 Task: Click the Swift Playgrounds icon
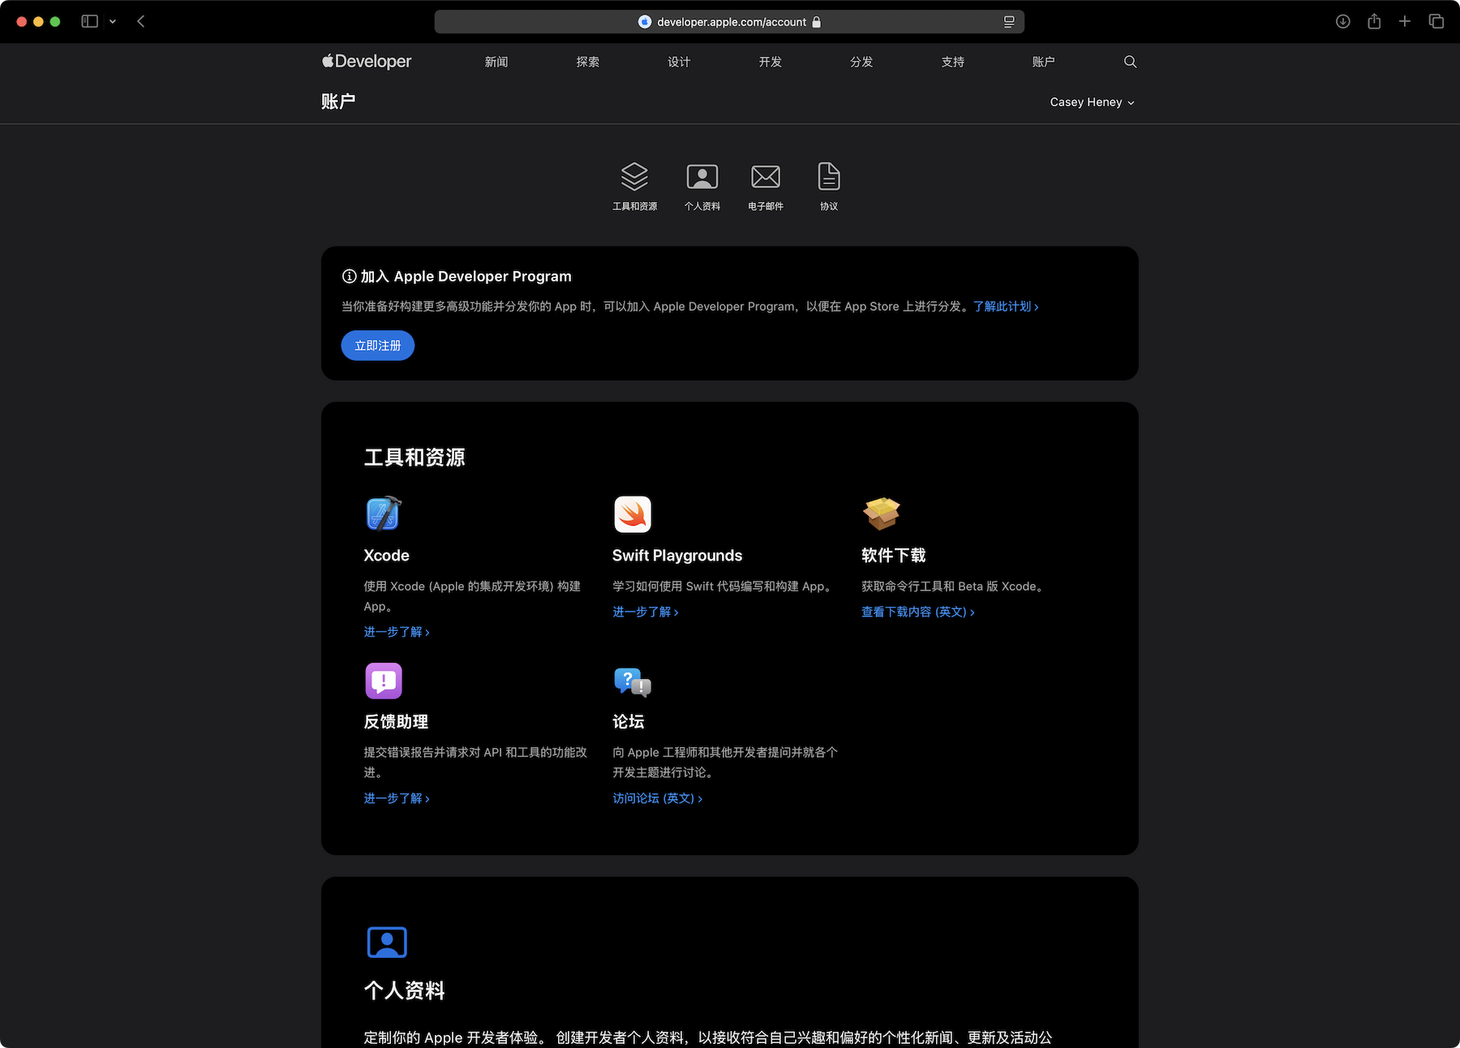tap(632, 514)
